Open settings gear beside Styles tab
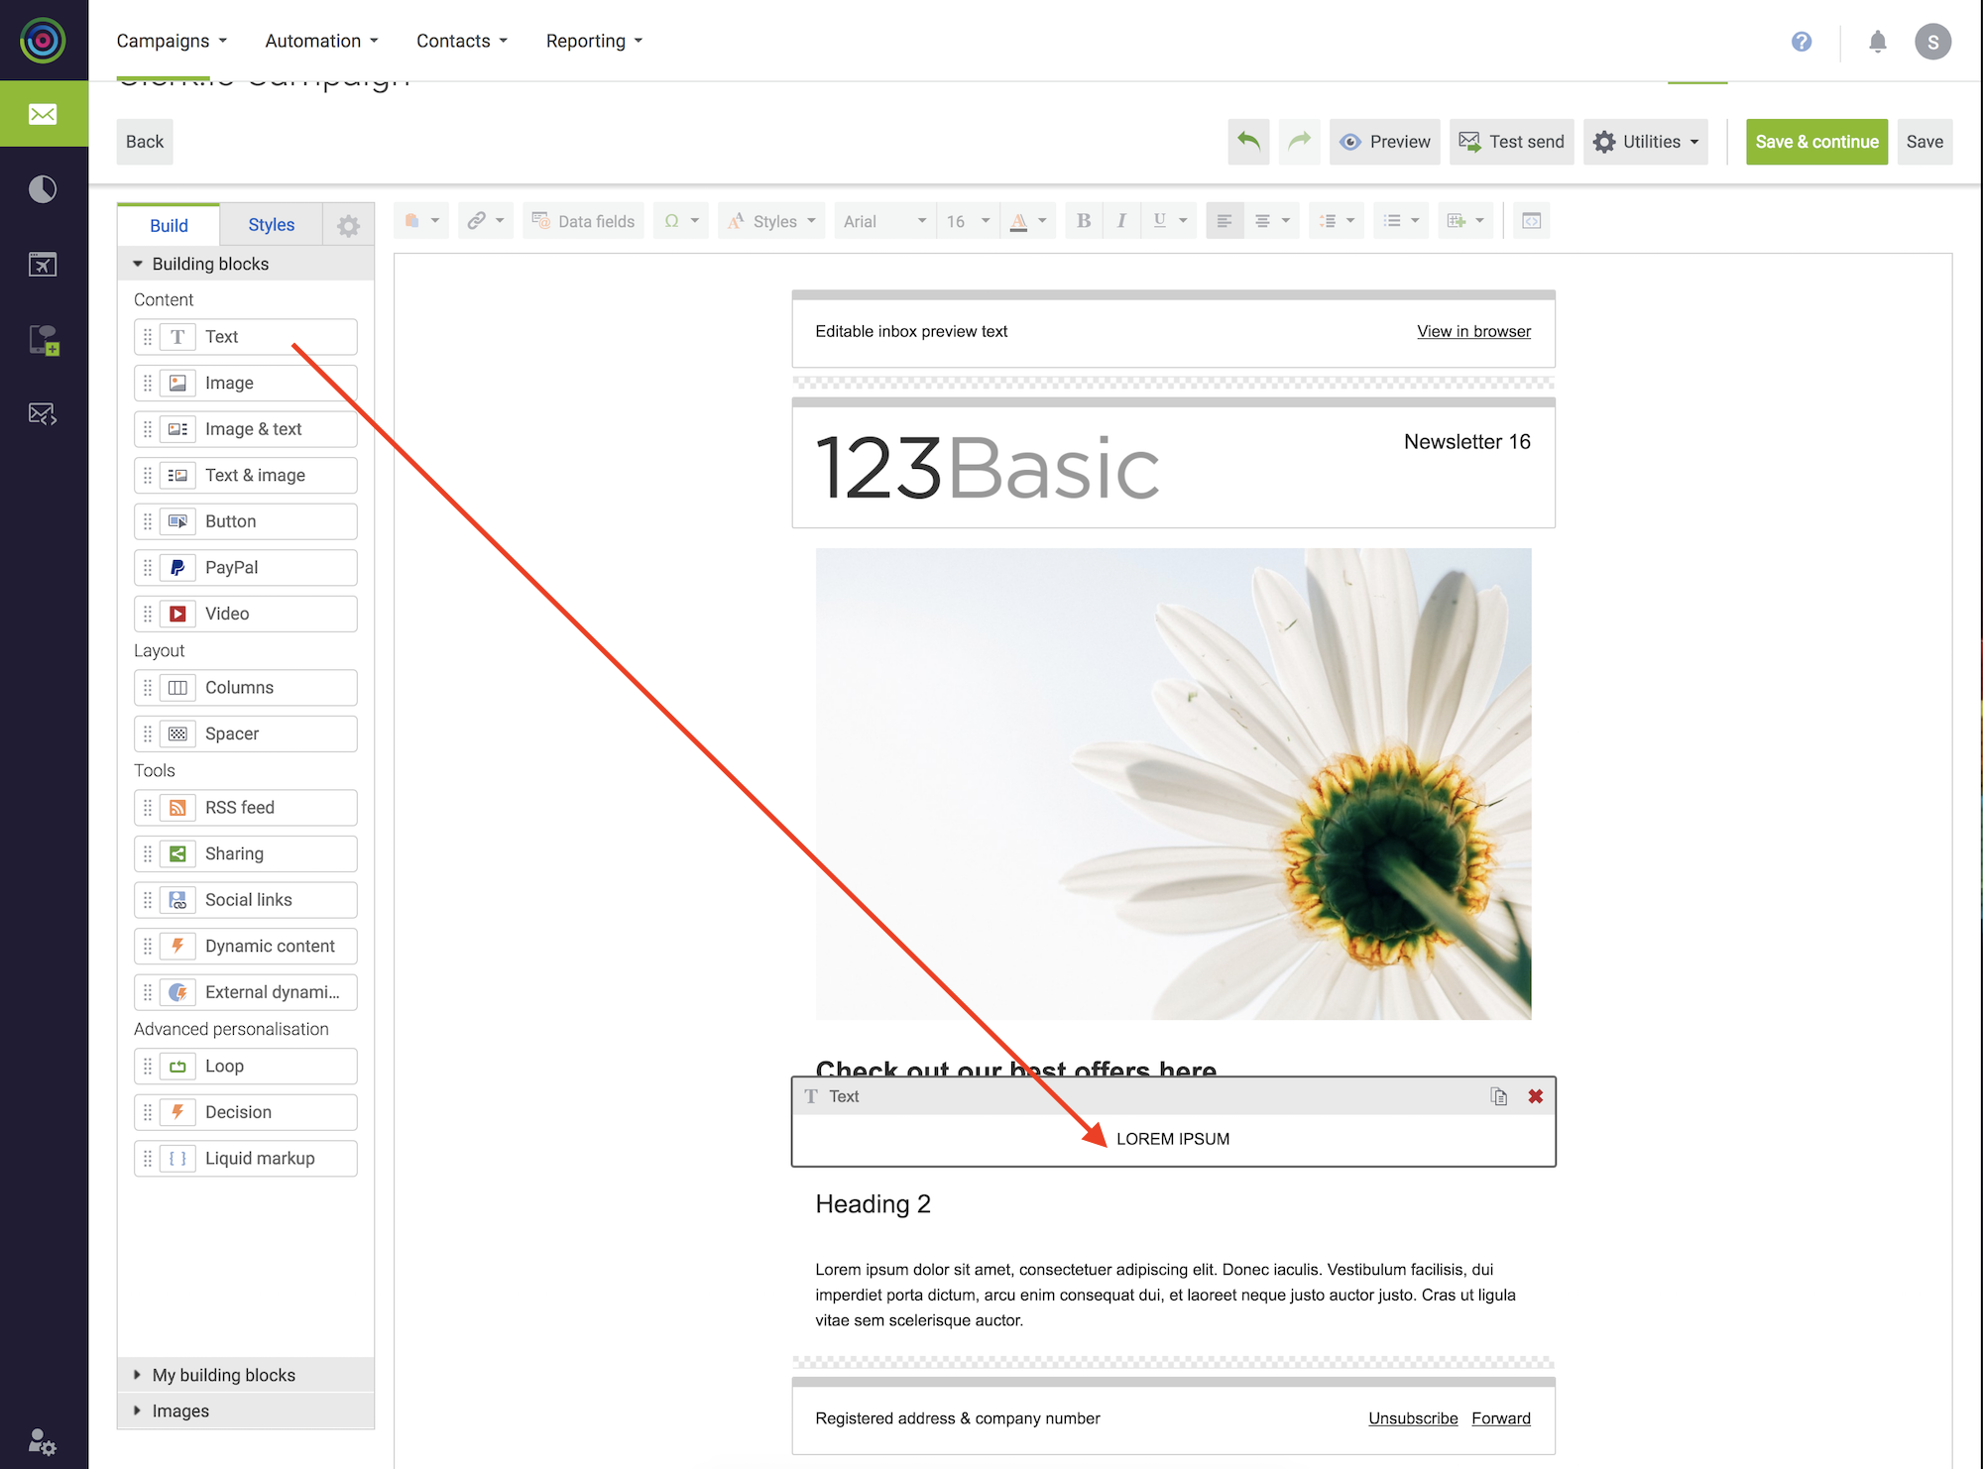Viewport: 1983px width, 1469px height. tap(348, 225)
